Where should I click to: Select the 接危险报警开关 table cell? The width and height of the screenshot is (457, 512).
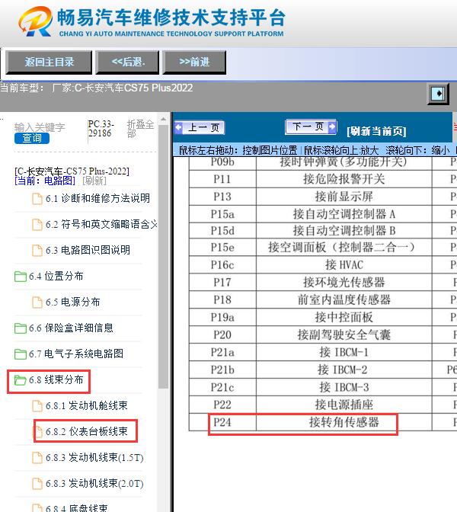click(344, 178)
